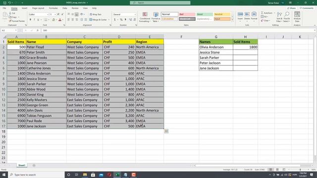
Task: Click the Fill icon in Editing group
Action: click(262, 17)
